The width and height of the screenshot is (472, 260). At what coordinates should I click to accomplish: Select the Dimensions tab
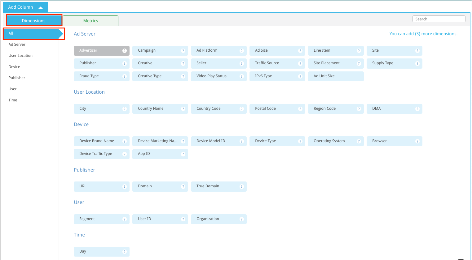coord(34,21)
